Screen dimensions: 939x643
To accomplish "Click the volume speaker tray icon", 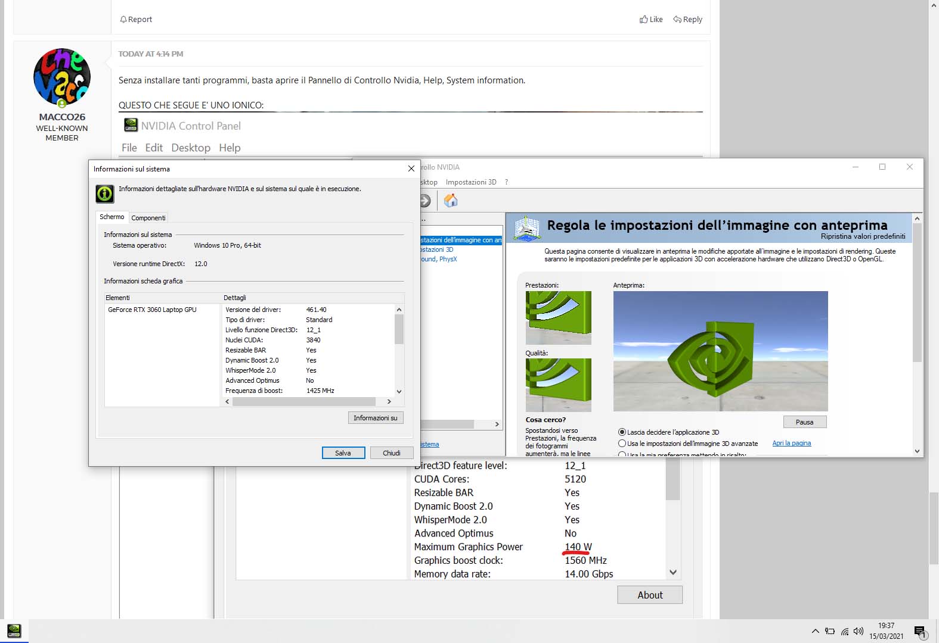I will click(859, 631).
